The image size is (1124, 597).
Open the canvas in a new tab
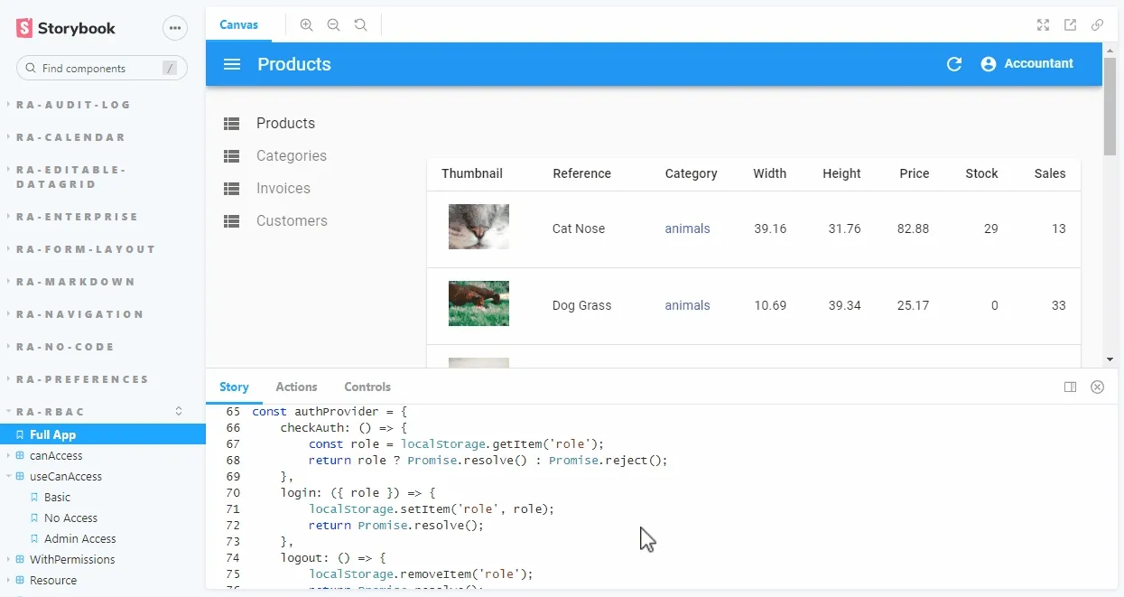[x=1070, y=24]
